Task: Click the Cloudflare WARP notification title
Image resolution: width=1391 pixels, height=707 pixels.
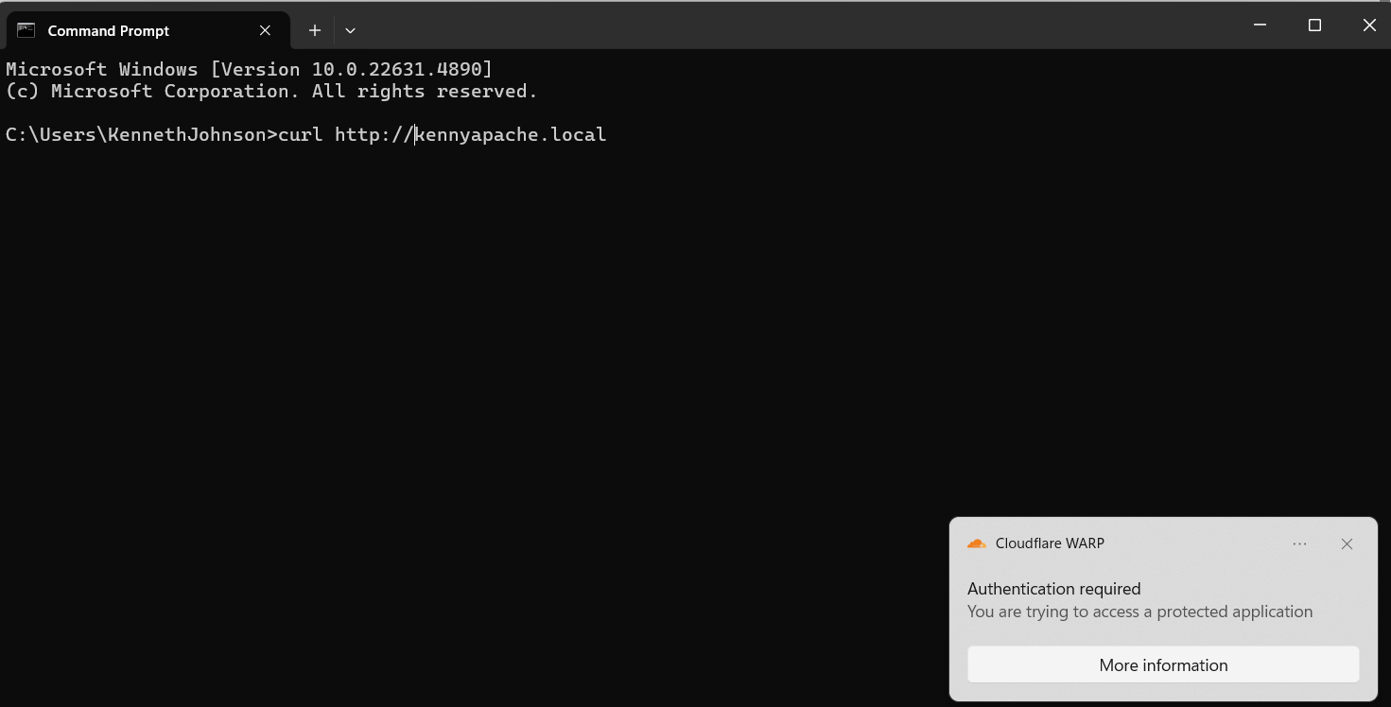Action: [1050, 543]
